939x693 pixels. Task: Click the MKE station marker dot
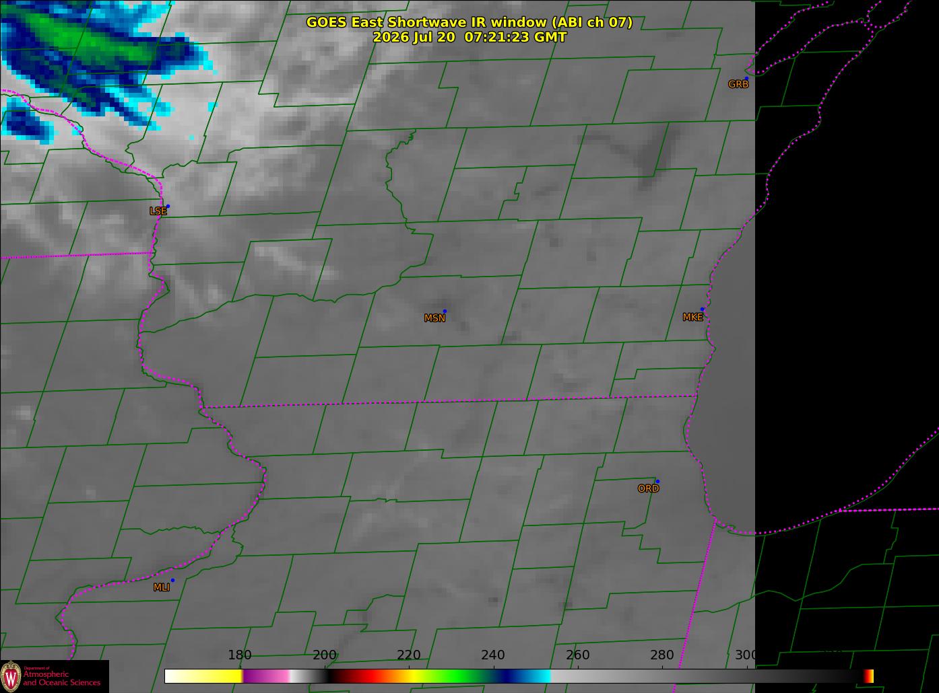click(x=702, y=309)
